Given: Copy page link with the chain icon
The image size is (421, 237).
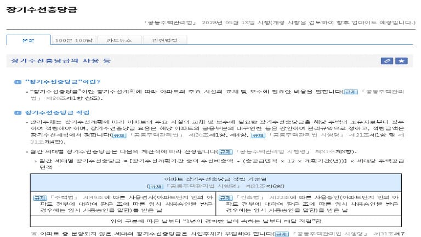Looking at the screenshot, I should (386, 61).
